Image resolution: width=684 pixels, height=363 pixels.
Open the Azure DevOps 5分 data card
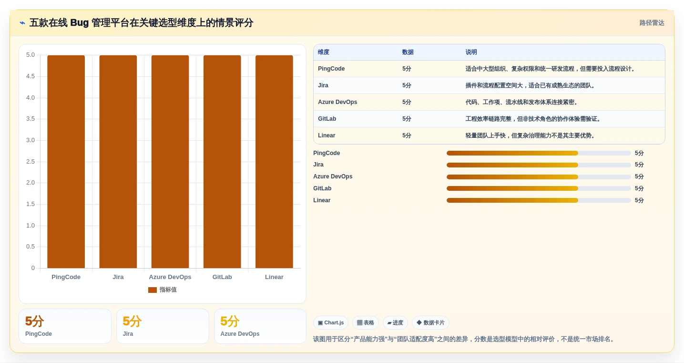coord(260,326)
